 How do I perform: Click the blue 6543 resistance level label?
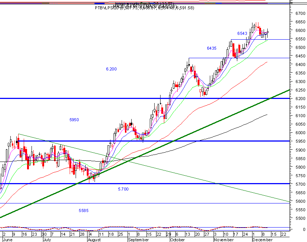(242, 33)
